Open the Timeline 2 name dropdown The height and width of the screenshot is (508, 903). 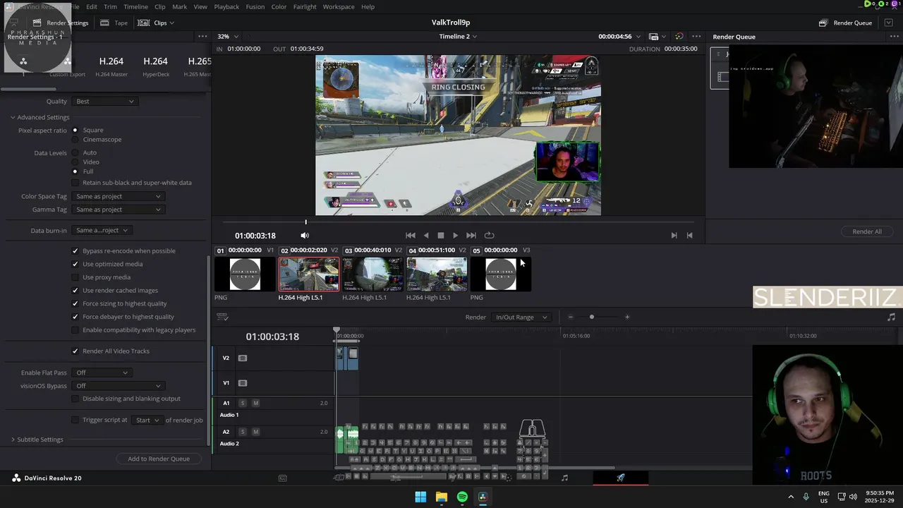458,37
